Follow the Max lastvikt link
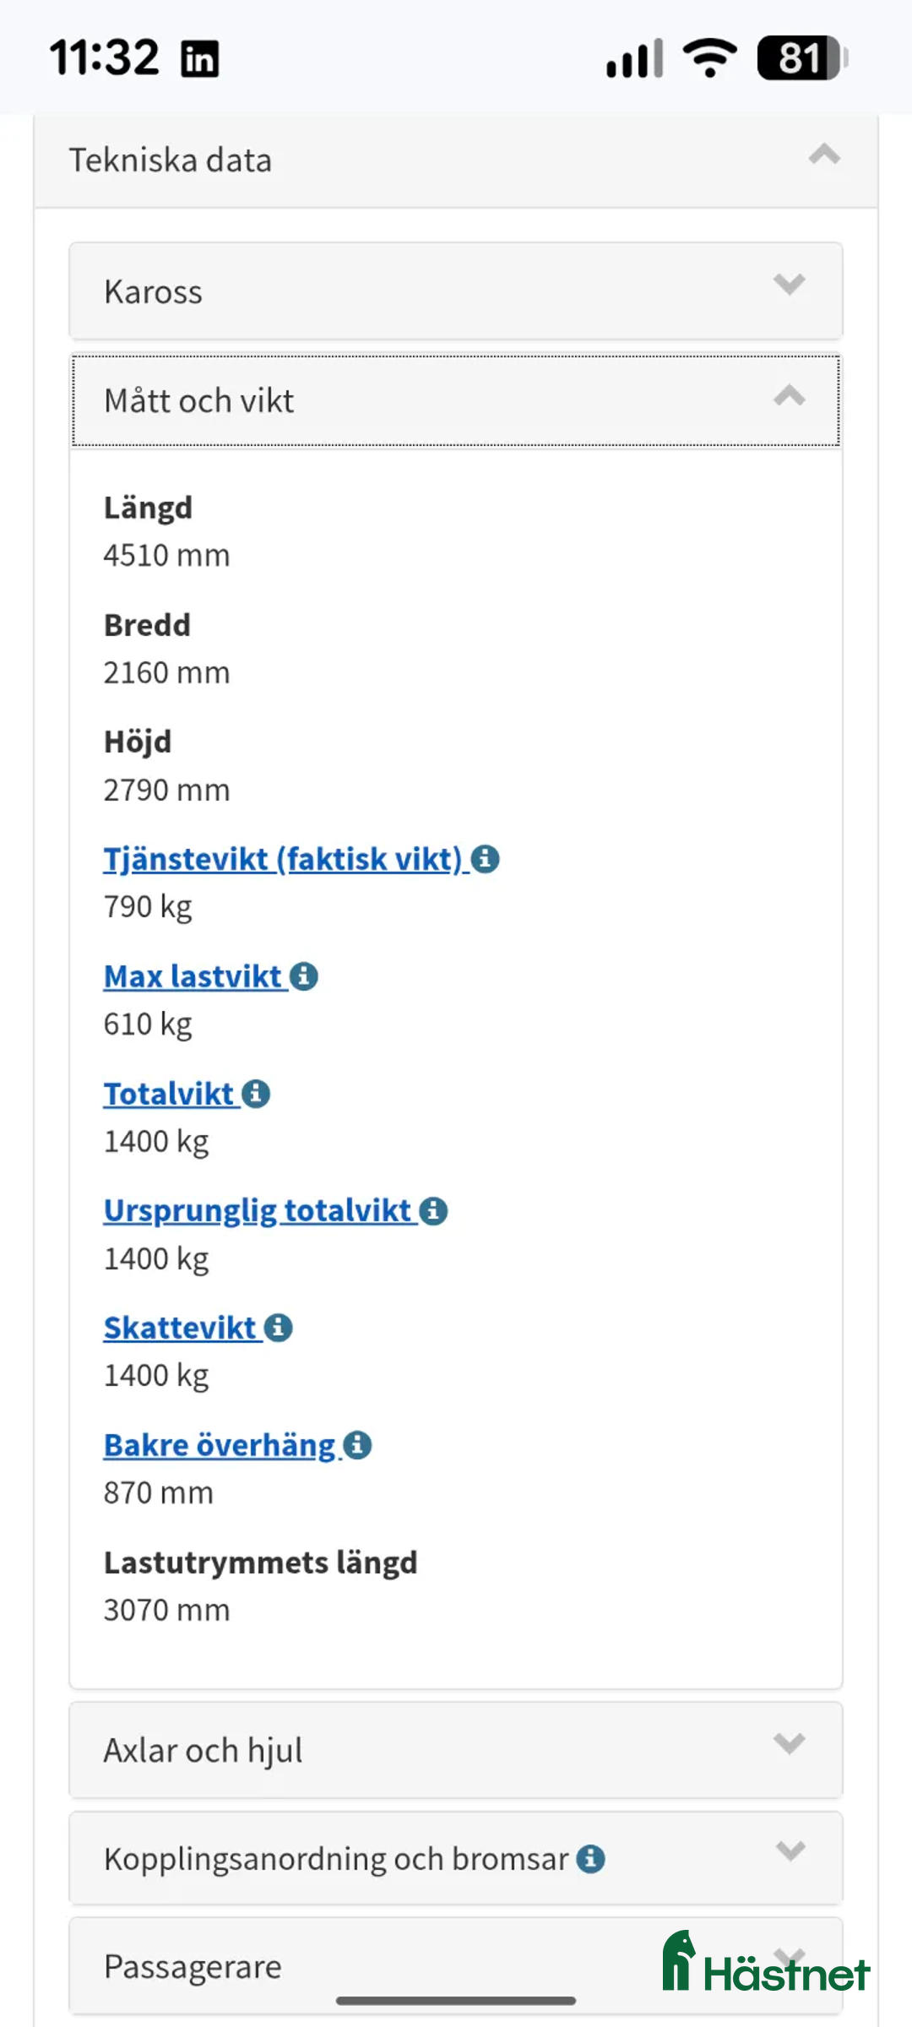This screenshot has height=2027, width=912. [193, 975]
